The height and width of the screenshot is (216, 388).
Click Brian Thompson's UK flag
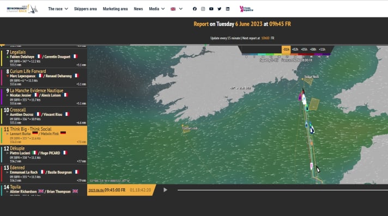pyautogui.click(x=75, y=192)
